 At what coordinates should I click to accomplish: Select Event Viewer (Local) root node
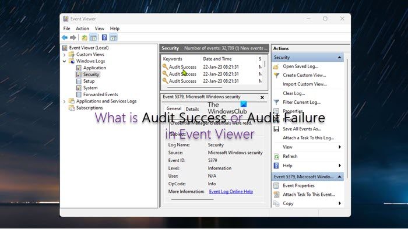tap(89, 48)
